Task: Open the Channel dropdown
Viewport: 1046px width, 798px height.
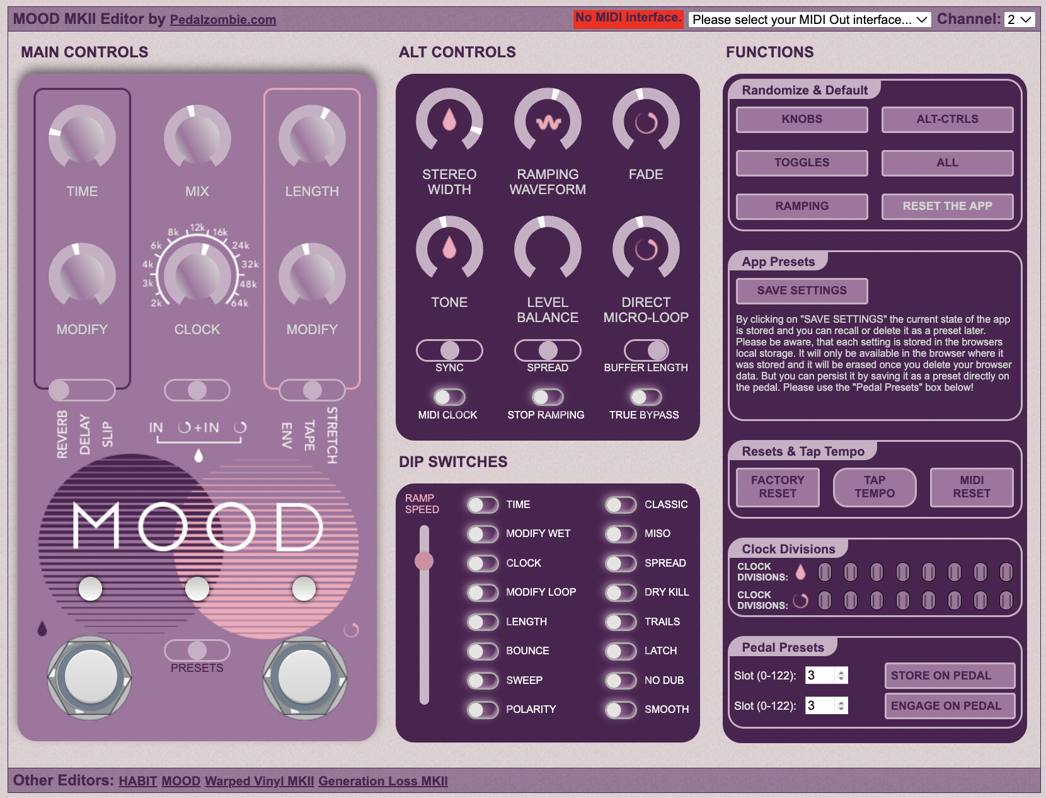Action: 1020,20
